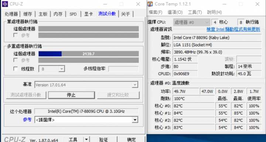Viewport: 266px width, 142px height.
Task: Toggle the 线程数 checkbox
Action: 16,69
